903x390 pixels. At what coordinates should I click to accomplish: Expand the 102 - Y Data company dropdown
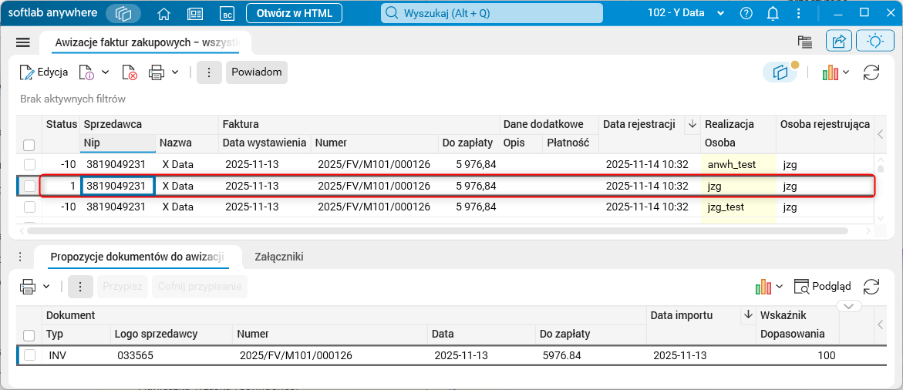pyautogui.click(x=720, y=14)
